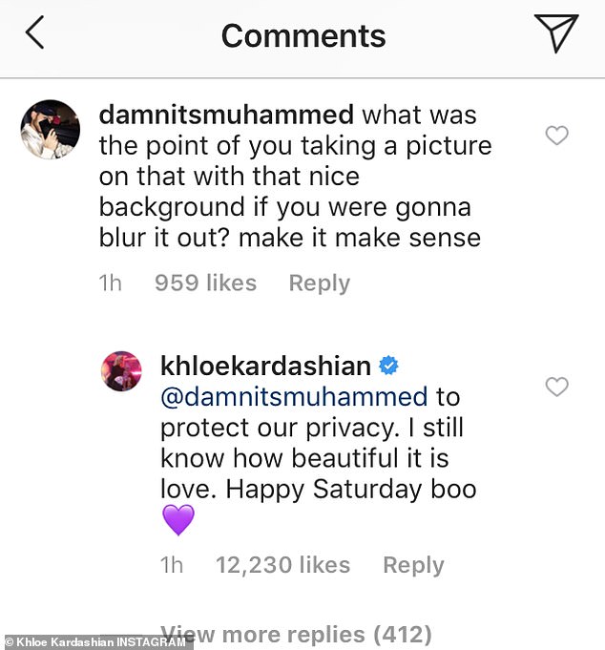Click the Comments header title
This screenshot has width=605, height=650.
tap(303, 36)
